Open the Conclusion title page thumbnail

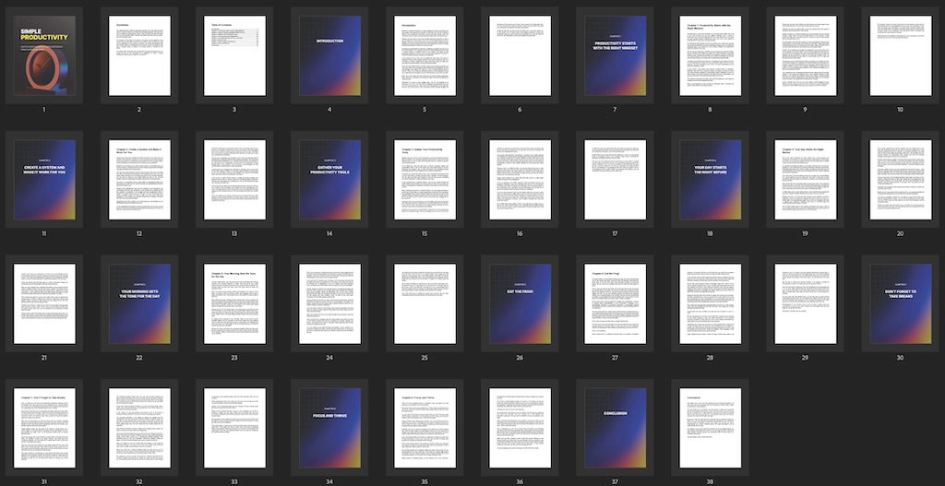[615, 428]
